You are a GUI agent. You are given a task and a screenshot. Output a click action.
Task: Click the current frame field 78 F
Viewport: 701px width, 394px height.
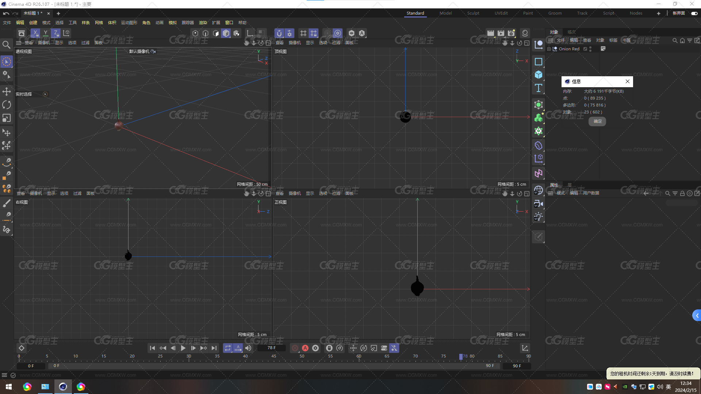271,348
